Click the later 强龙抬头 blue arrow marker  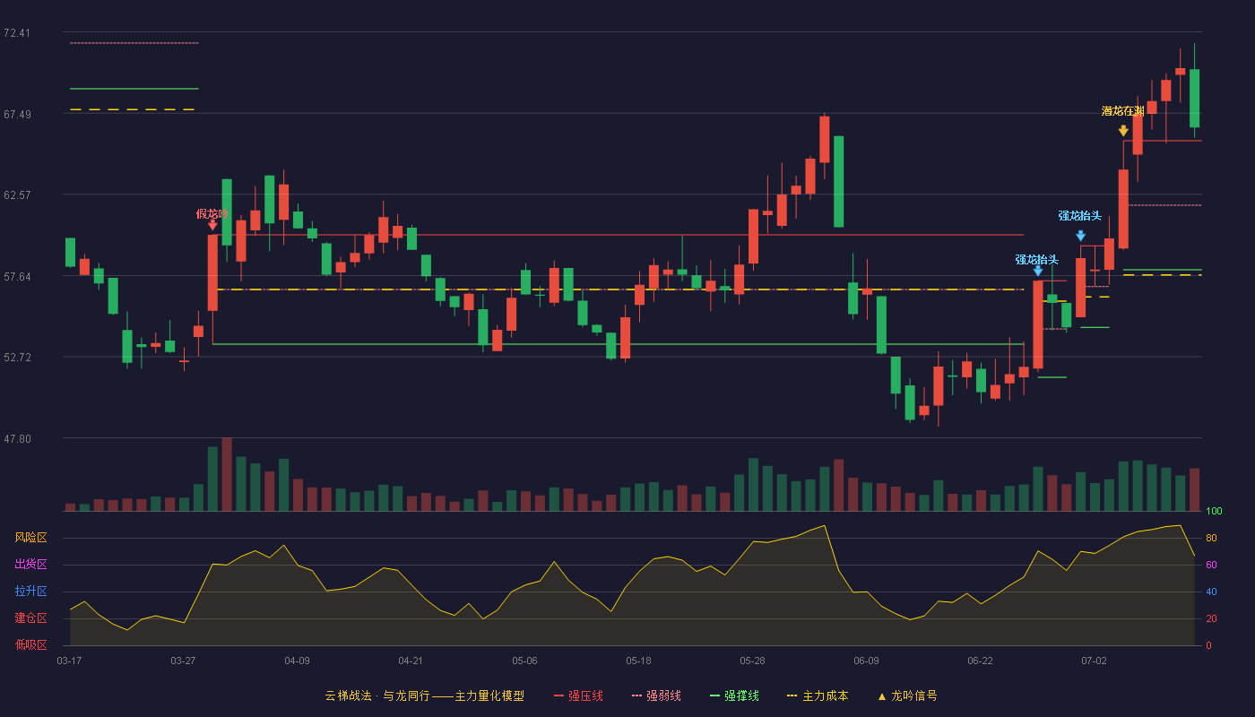(x=1081, y=236)
